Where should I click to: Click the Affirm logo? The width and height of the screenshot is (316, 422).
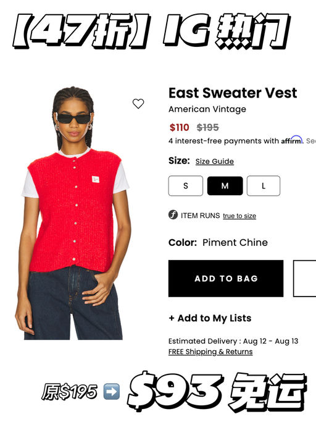pyautogui.click(x=292, y=140)
